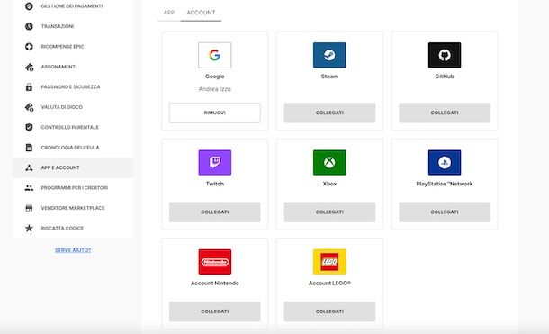
Task: Click the Google logo
Action: coord(214,55)
